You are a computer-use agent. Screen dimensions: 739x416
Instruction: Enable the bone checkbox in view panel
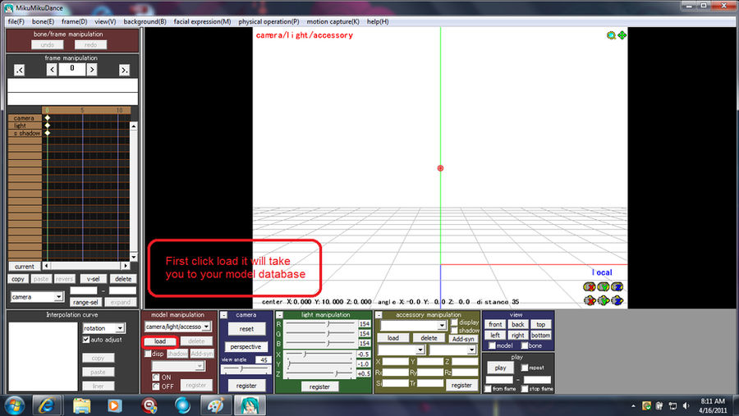(525, 345)
